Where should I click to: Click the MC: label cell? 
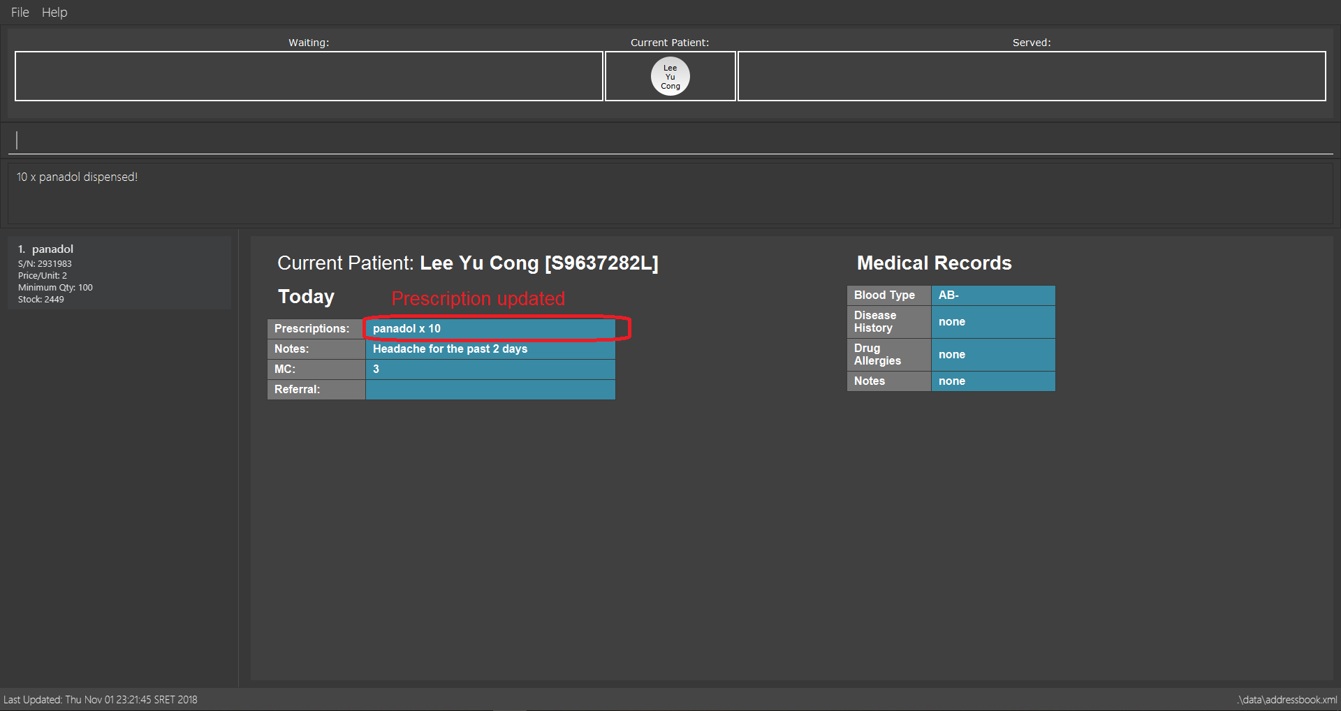[x=316, y=369]
